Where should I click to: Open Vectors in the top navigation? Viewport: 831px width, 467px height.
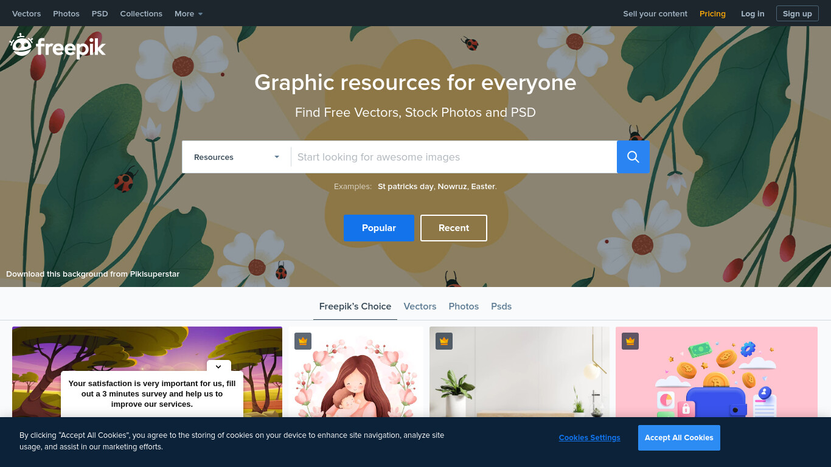27,13
